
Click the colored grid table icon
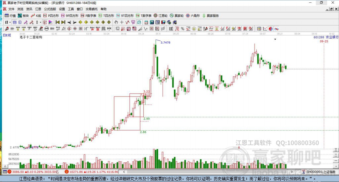pos(259,29)
